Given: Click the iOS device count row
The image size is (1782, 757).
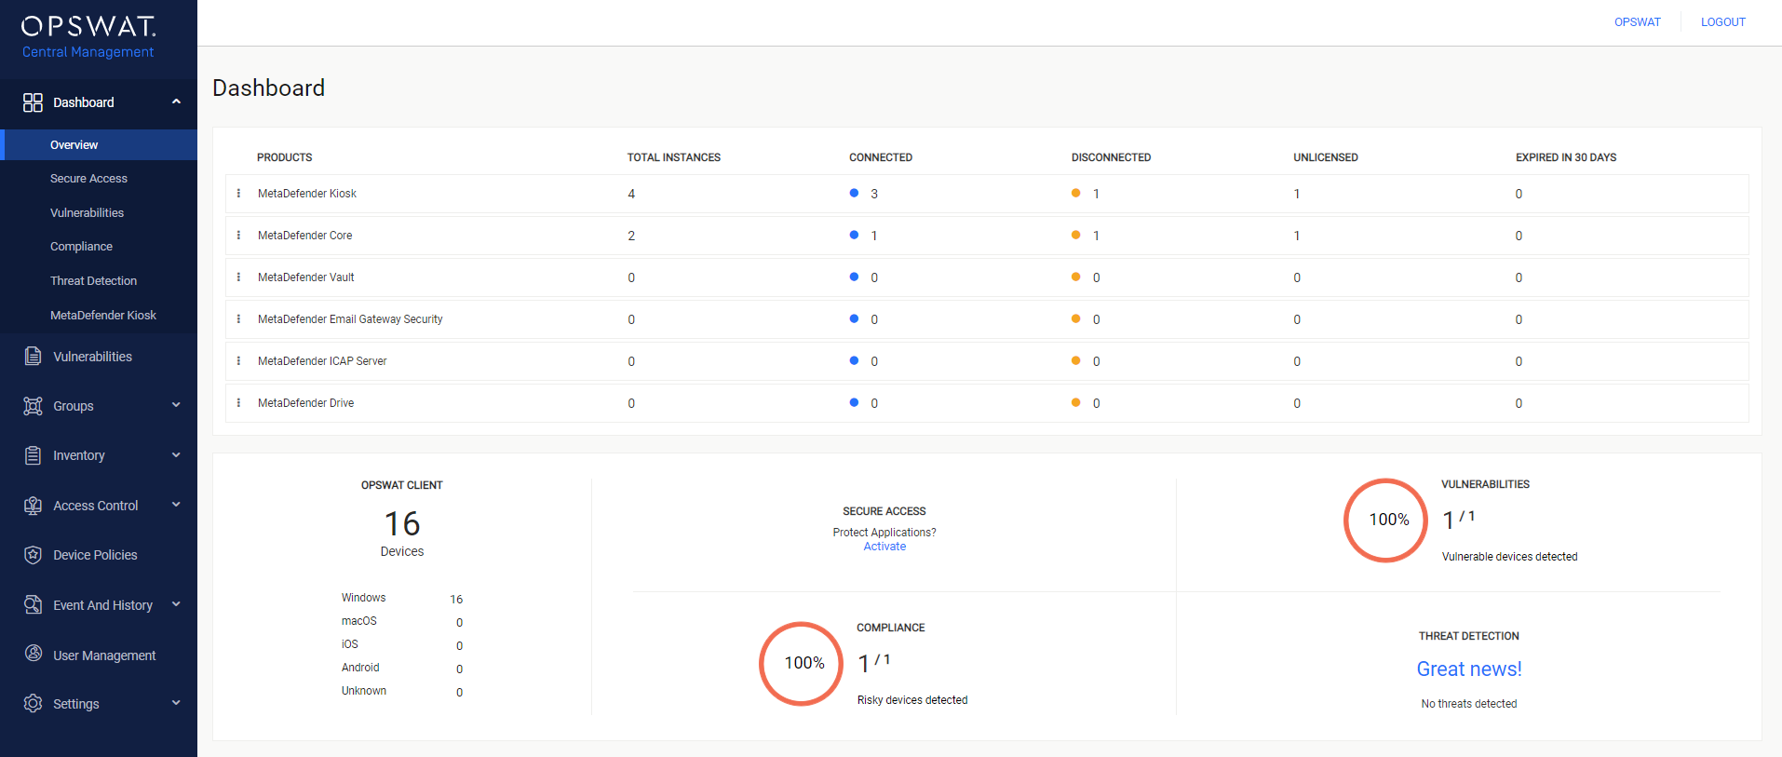Looking at the screenshot, I should [402, 644].
